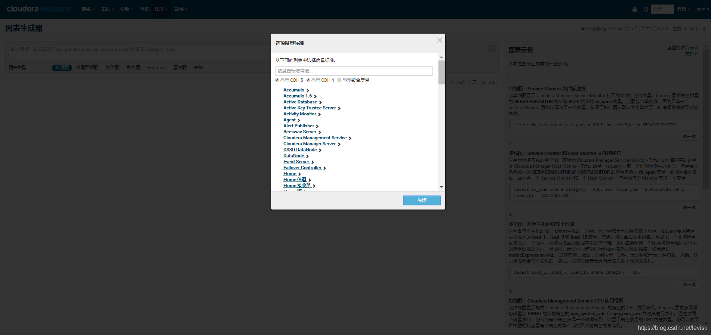Select 折线图 chart type
This screenshot has width=711, height=335.
point(62,68)
